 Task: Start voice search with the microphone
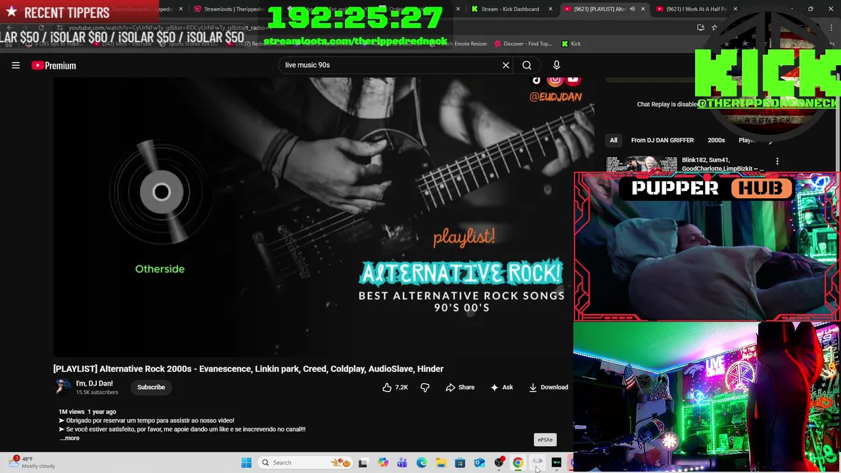pos(557,65)
